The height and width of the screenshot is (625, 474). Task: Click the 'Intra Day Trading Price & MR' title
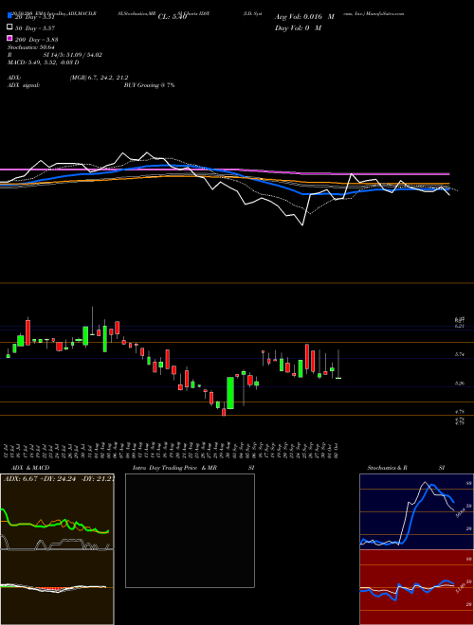pos(174,468)
